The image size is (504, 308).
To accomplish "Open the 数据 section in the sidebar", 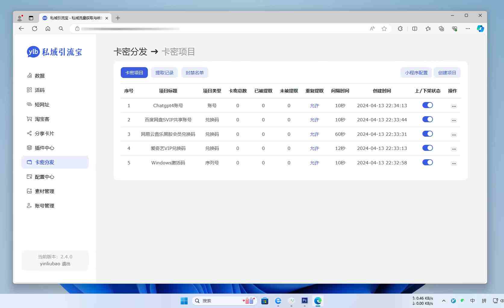I will [39, 76].
